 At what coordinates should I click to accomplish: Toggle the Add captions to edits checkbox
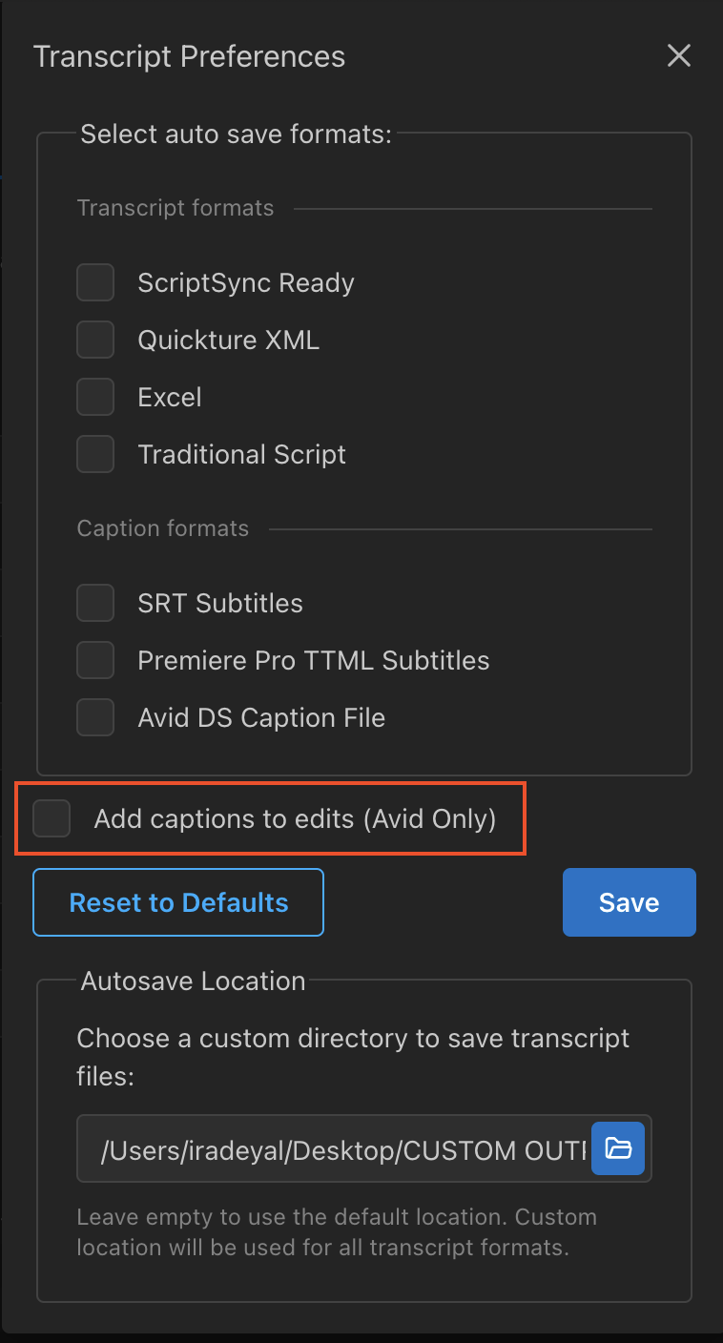52,818
